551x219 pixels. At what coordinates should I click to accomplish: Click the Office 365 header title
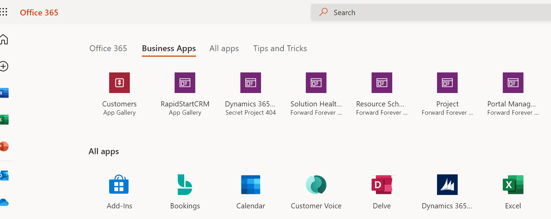[x=39, y=13]
